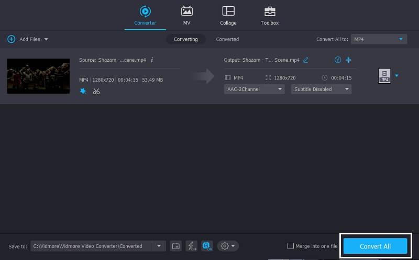Open the output media info icon
This screenshot has width=419, height=260.
pos(337,60)
